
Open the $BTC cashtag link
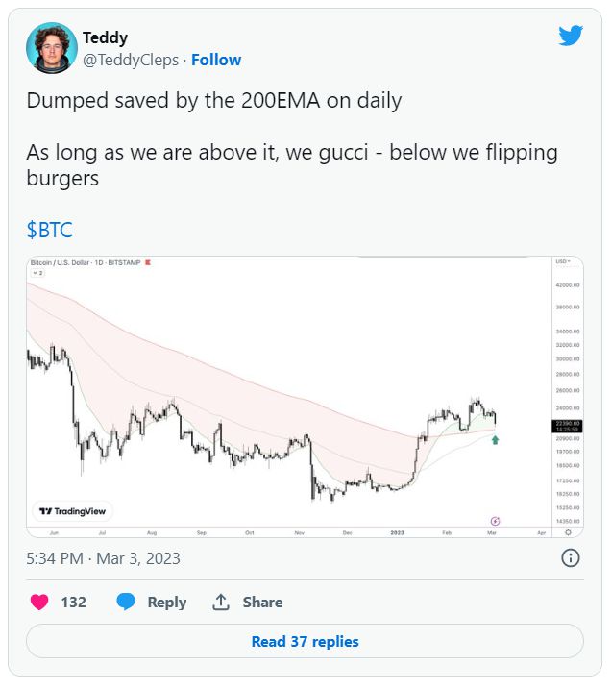point(50,230)
